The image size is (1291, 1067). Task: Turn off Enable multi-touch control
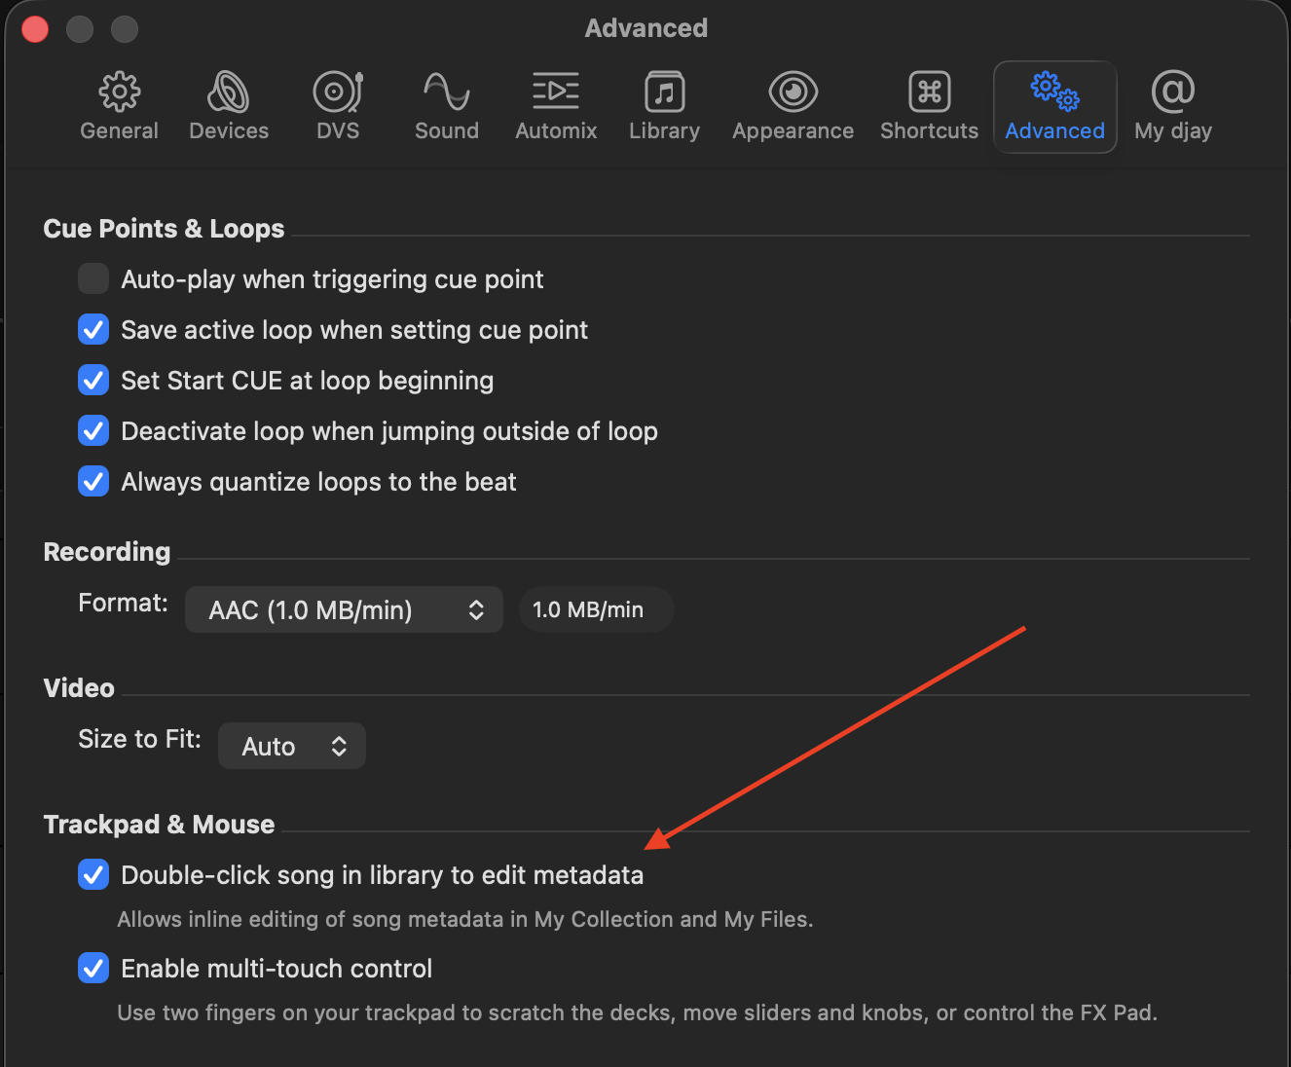click(x=93, y=969)
